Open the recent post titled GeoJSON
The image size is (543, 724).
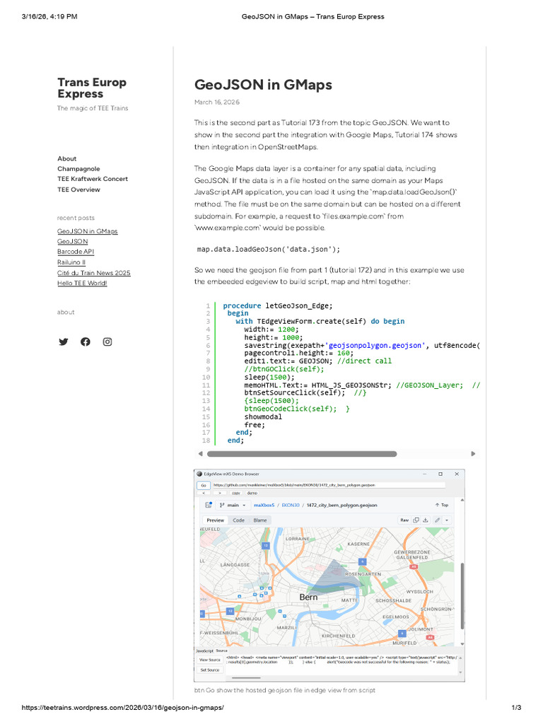click(73, 241)
